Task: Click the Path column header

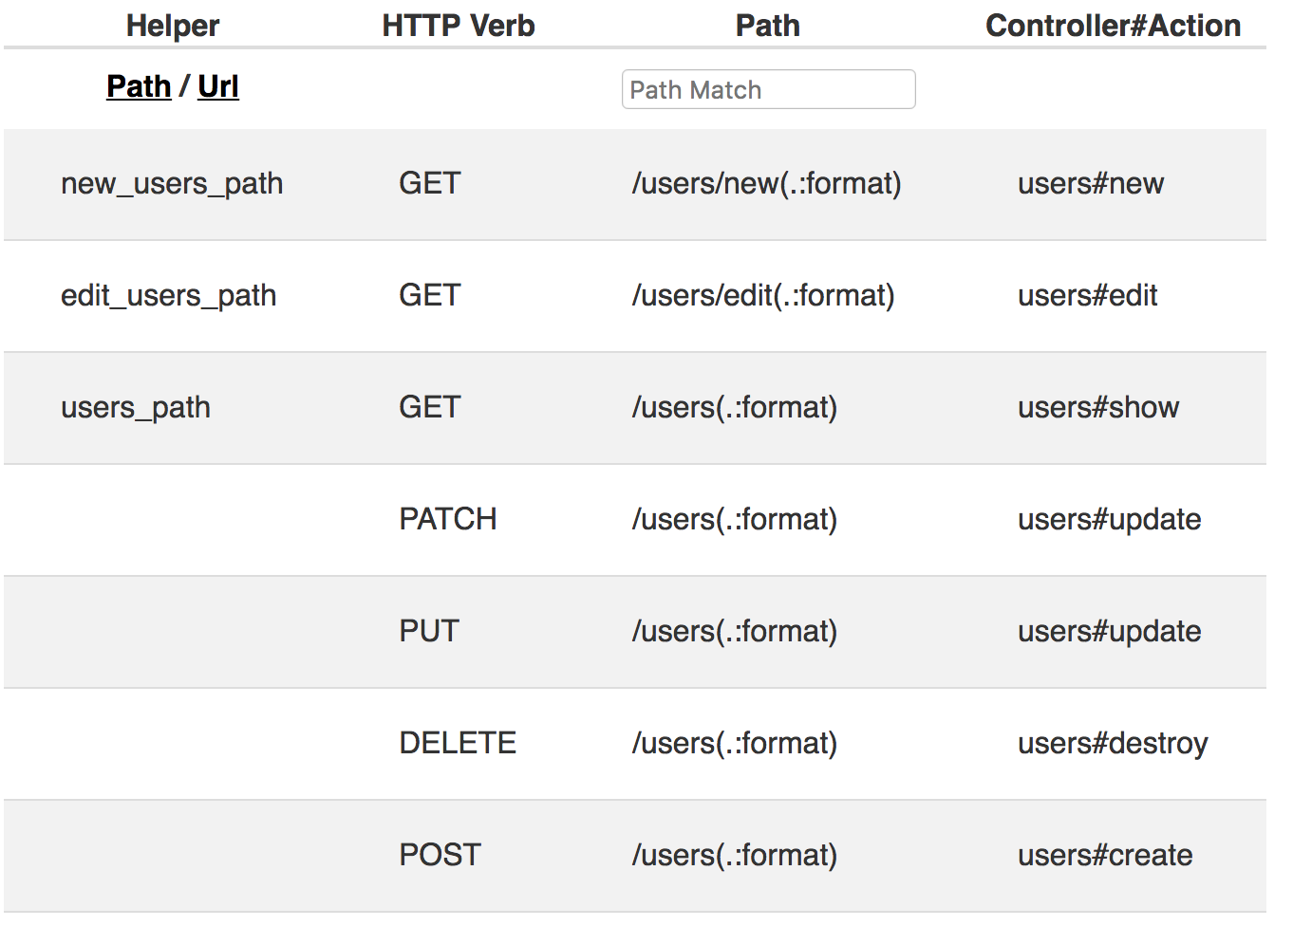Action: (768, 26)
